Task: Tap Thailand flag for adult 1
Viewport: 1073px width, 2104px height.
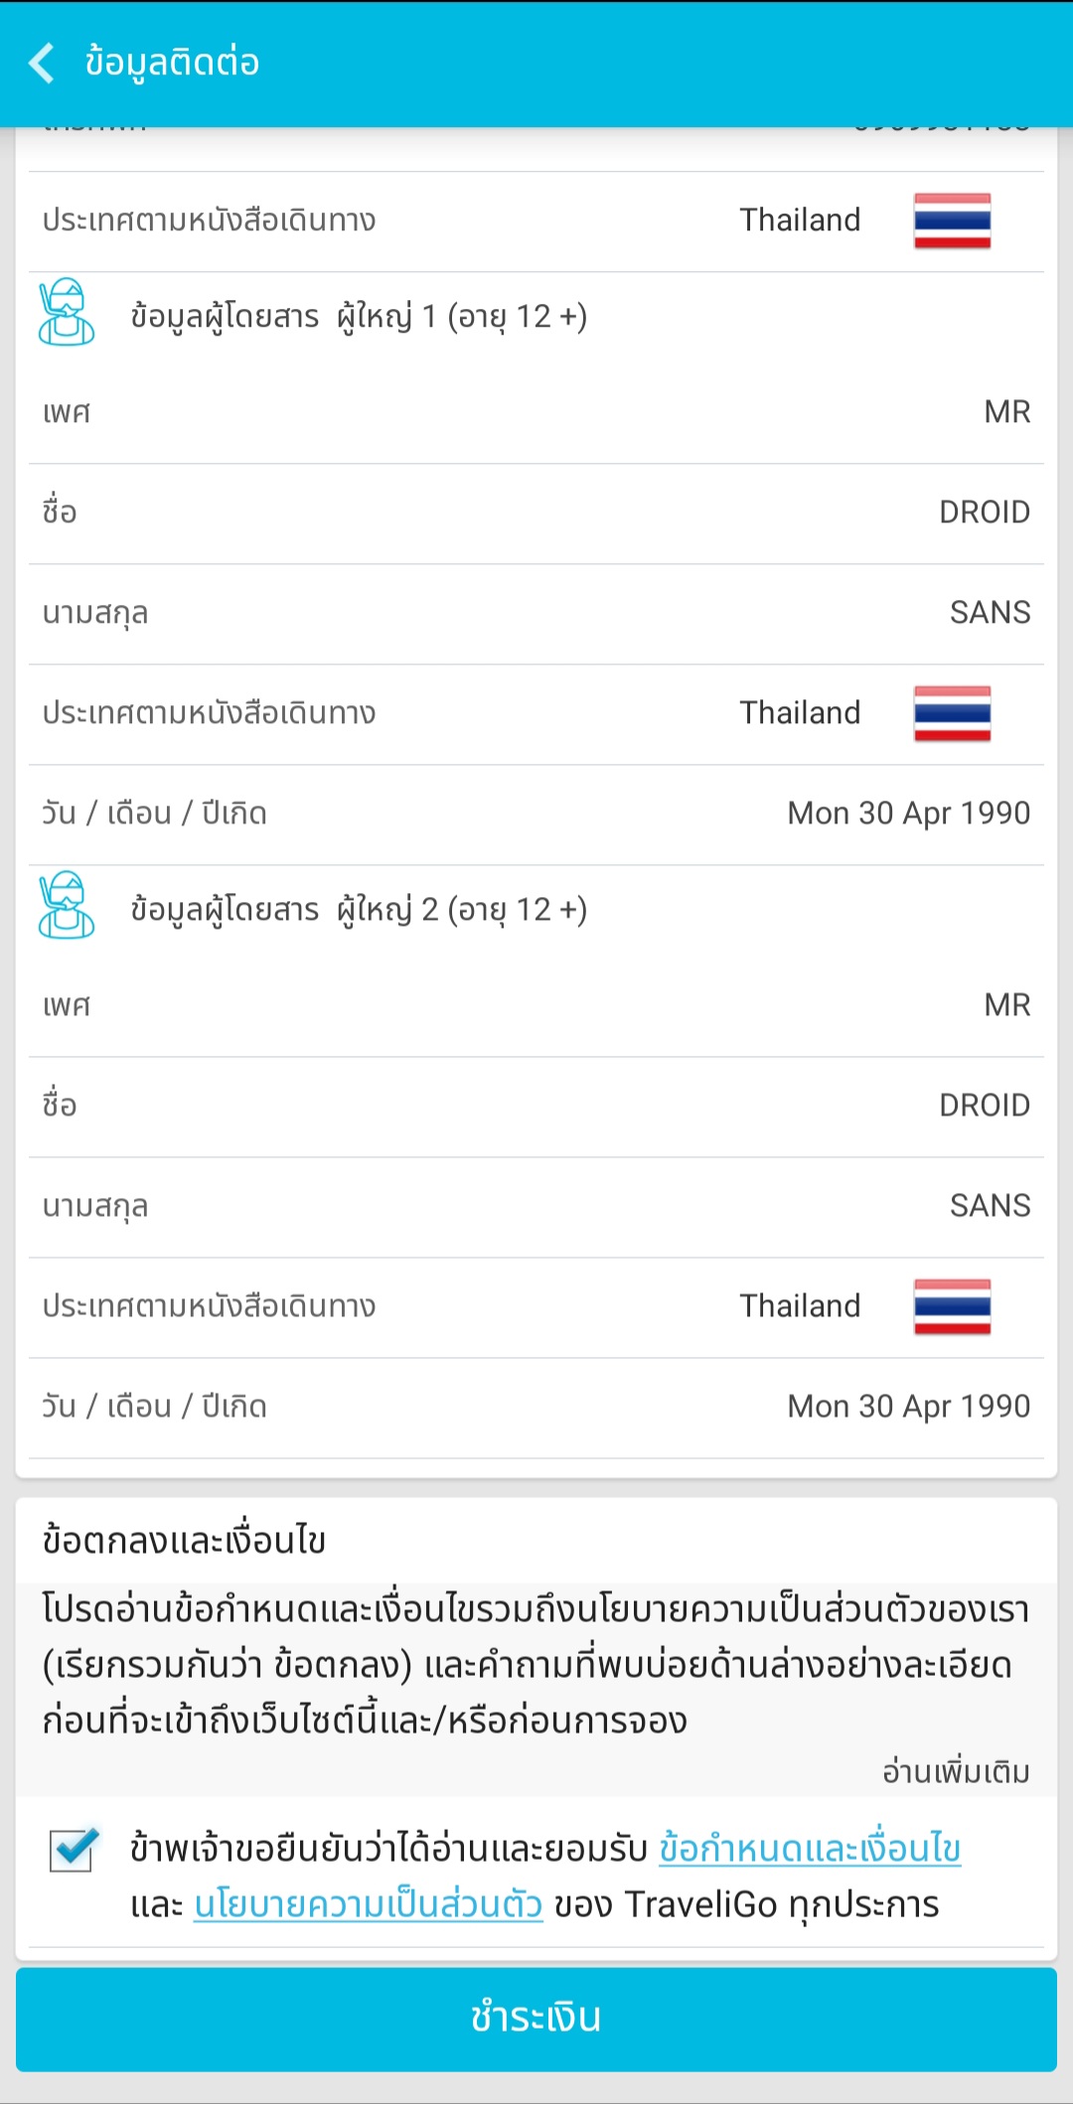Action: (952, 713)
